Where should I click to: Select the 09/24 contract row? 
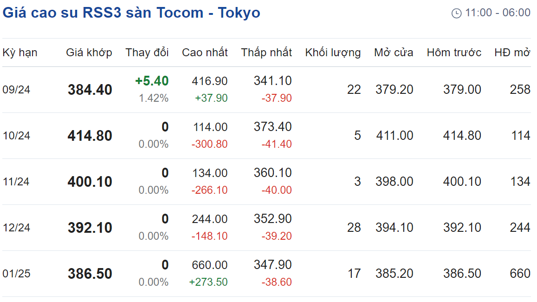pyautogui.click(x=266, y=90)
